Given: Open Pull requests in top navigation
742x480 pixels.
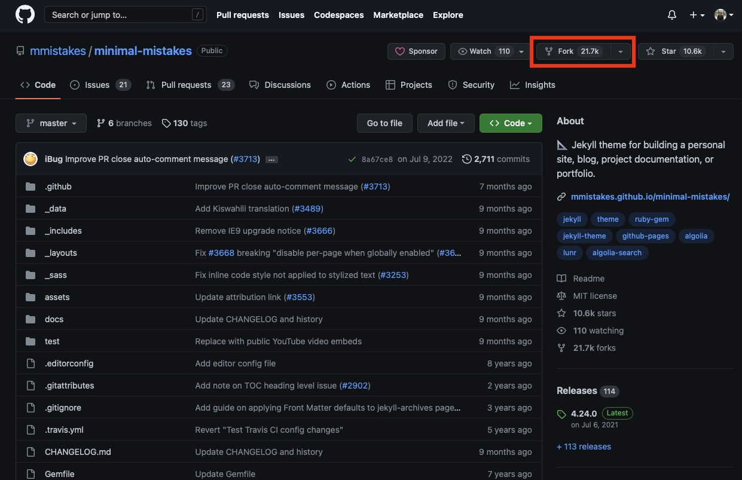Looking at the screenshot, I should [243, 15].
